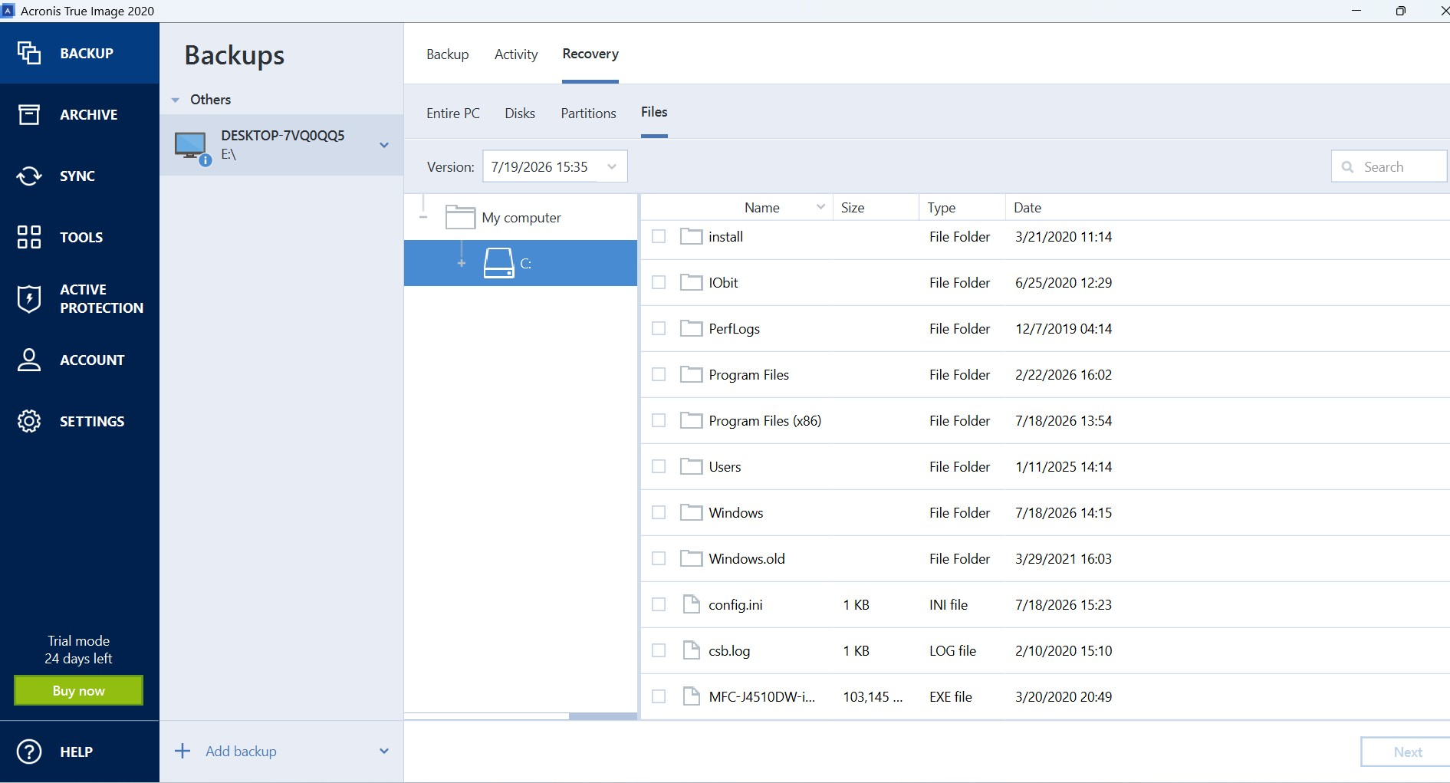Mark the Windows folder checkbox
Screen dimensions: 1450x783
pyautogui.click(x=659, y=512)
